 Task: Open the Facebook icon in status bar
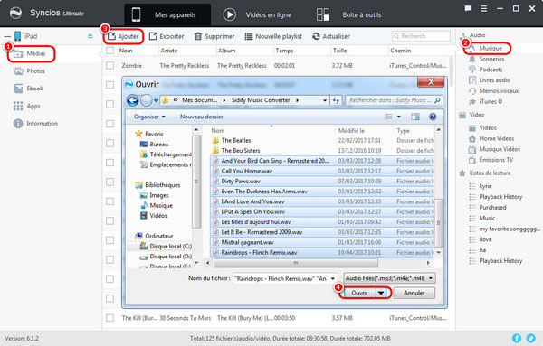click(x=517, y=338)
